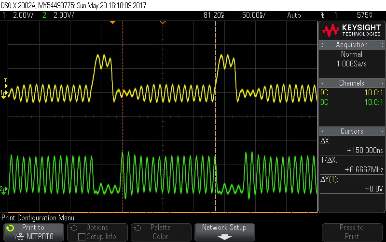386x242 pixels.
Task: Click the yellow DC 10.0:1 channel row
Action: pos(352,93)
